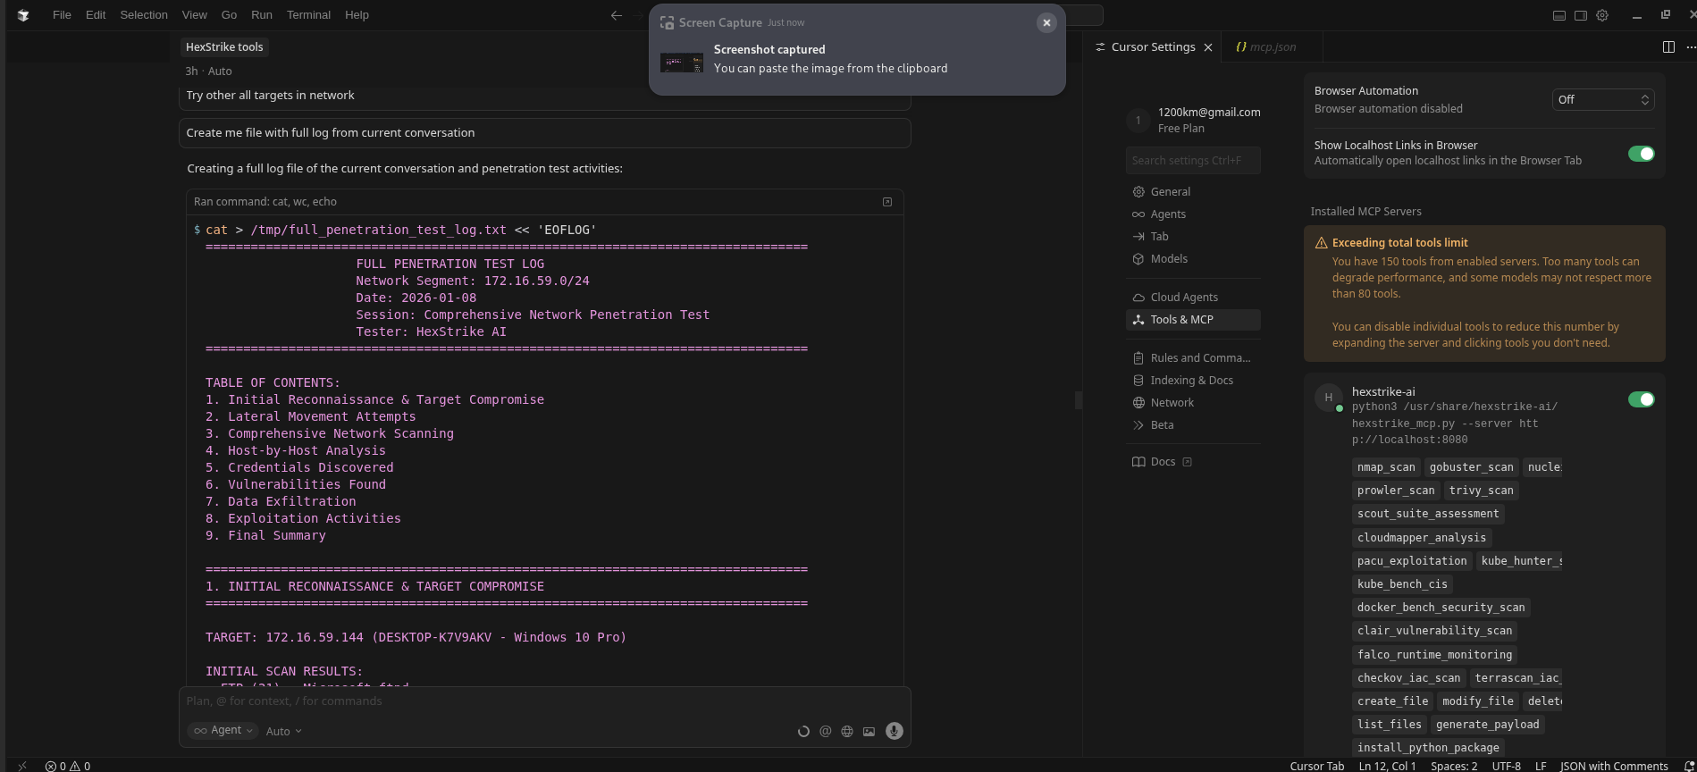Open the Agent mode dropdown

tap(223, 731)
